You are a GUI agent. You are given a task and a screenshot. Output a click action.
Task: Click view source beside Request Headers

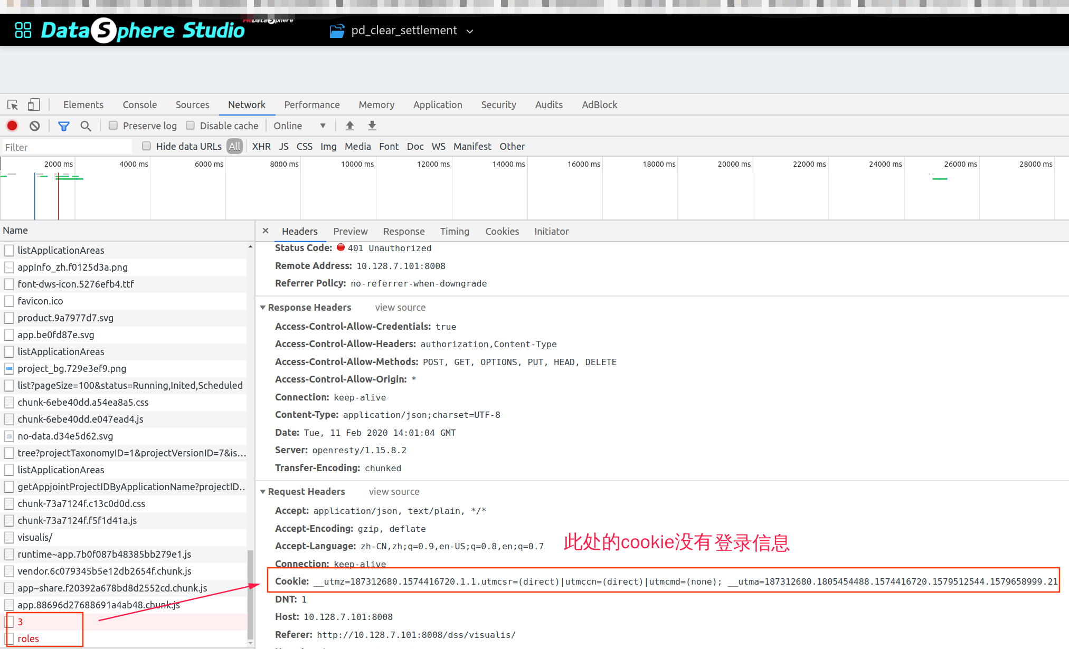click(x=394, y=491)
